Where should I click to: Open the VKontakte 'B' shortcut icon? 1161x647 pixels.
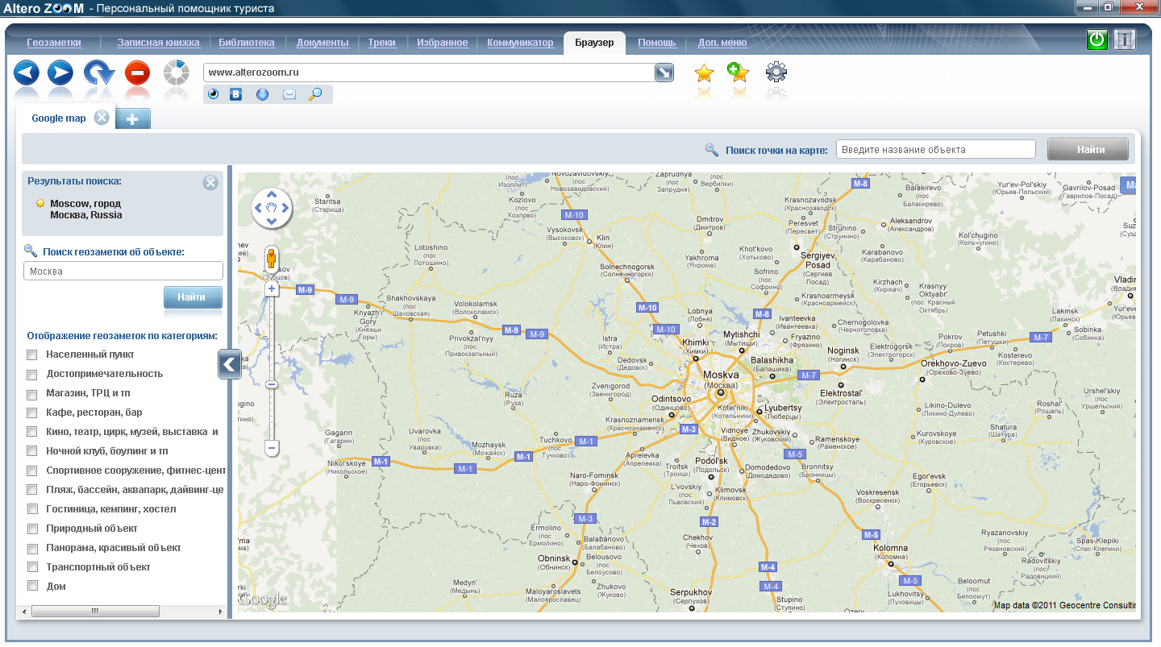coord(236,94)
